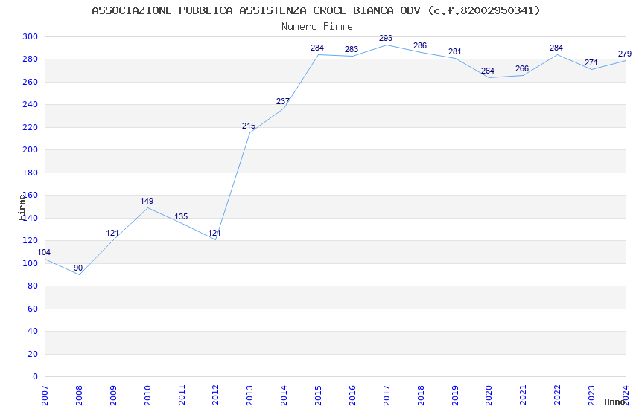Select the y-axis tick label 240

pyautogui.click(x=31, y=104)
